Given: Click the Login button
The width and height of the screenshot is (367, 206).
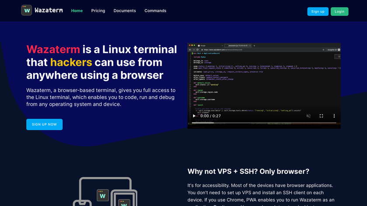Looking at the screenshot, I should [x=339, y=11].
